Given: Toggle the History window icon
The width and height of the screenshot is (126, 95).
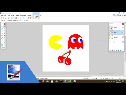Looking at the screenshot, I should (116, 15).
